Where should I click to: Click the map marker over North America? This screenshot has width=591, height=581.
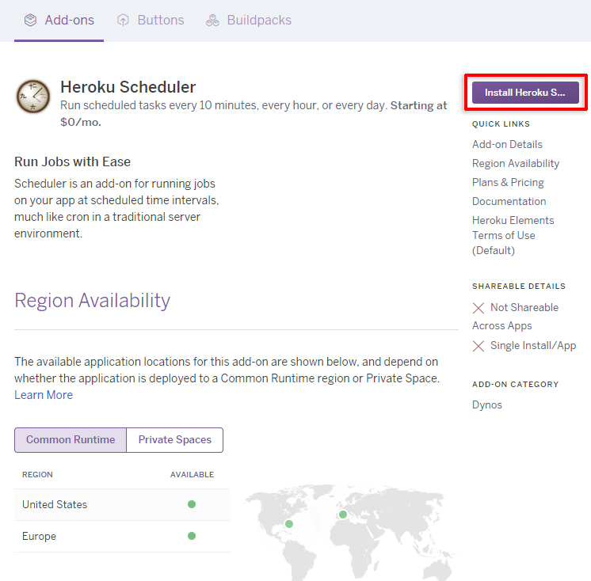point(289,524)
